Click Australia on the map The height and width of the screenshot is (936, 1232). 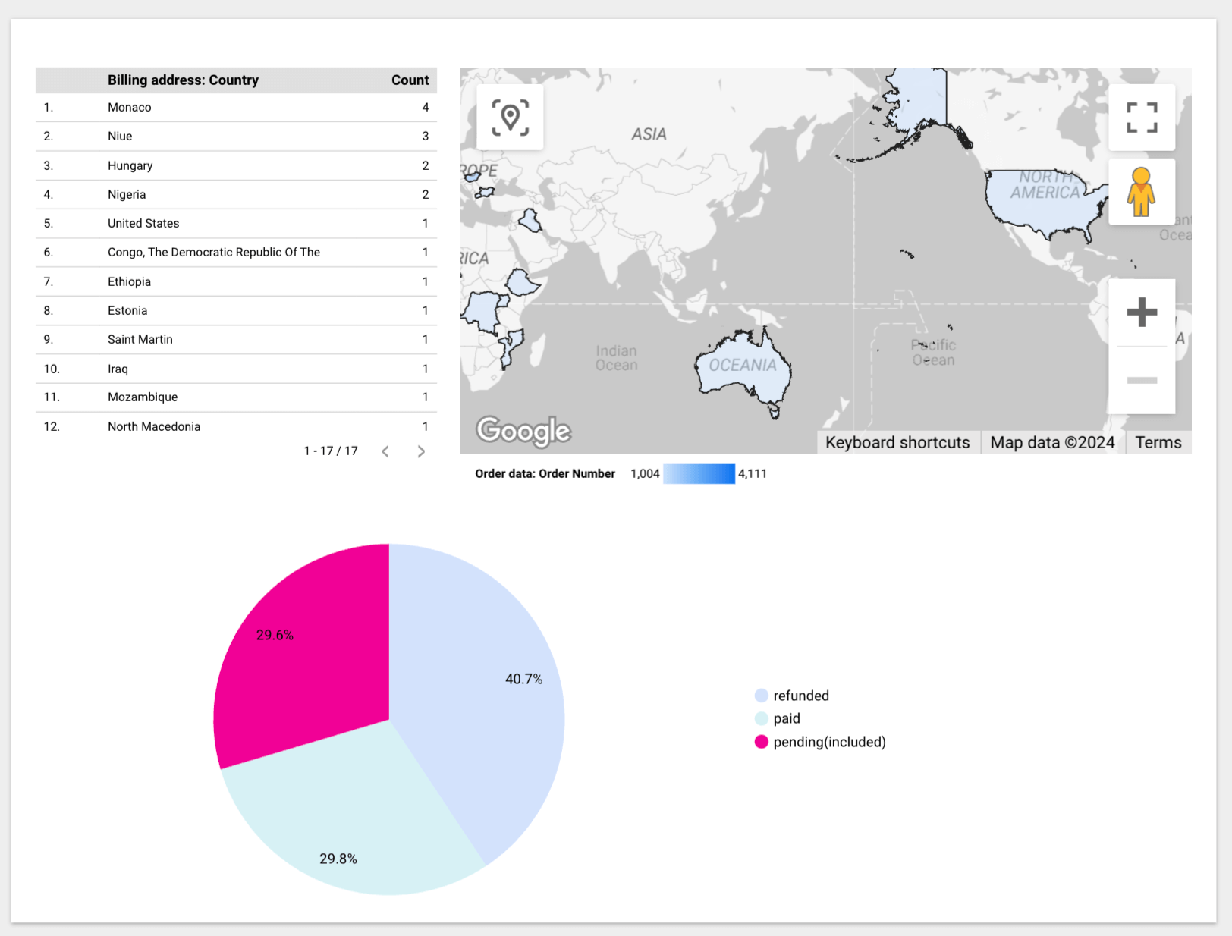743,368
